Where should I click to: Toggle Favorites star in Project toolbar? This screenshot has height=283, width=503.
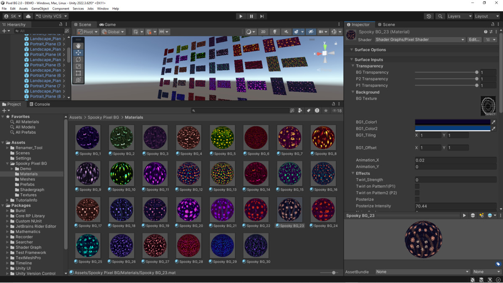(326, 111)
